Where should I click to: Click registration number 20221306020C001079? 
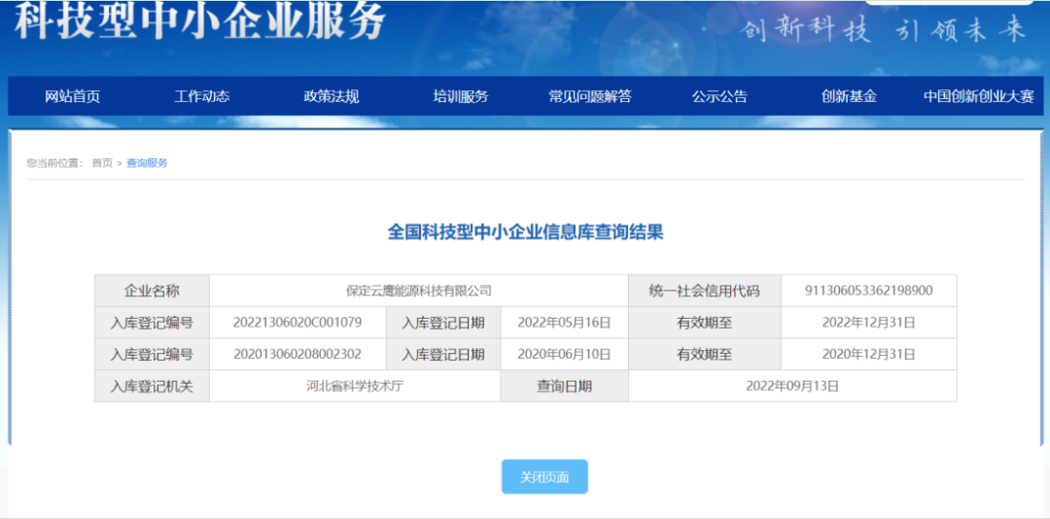pos(297,323)
